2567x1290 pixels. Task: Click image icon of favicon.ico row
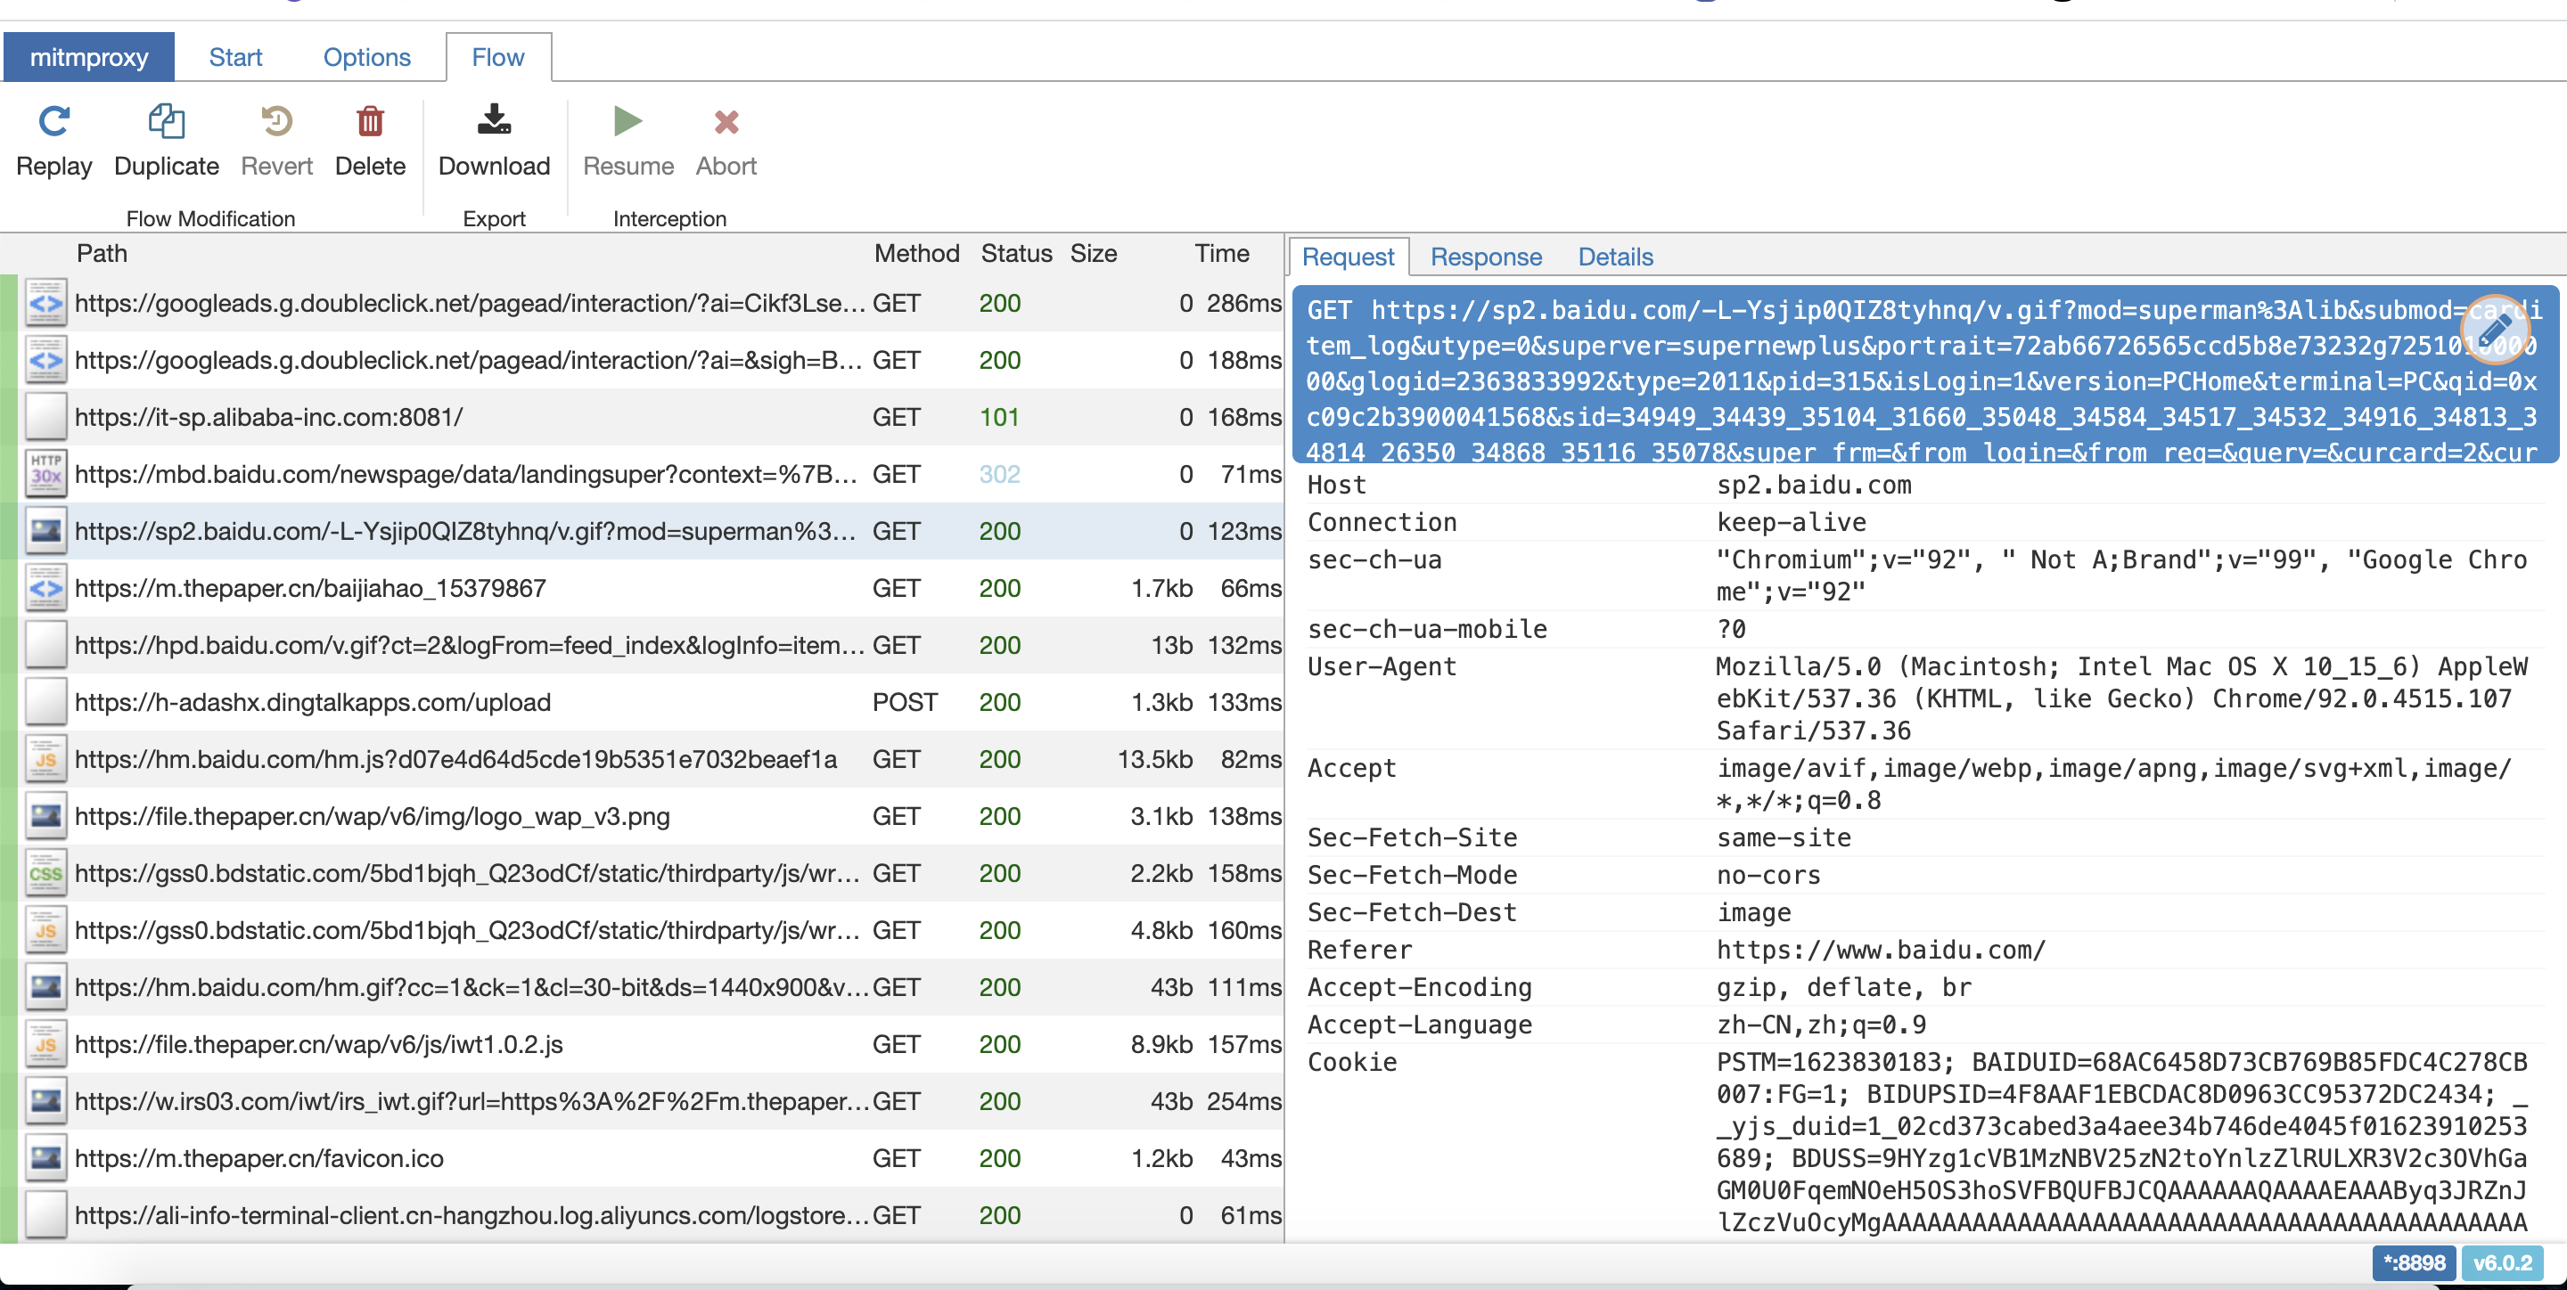click(x=45, y=1157)
